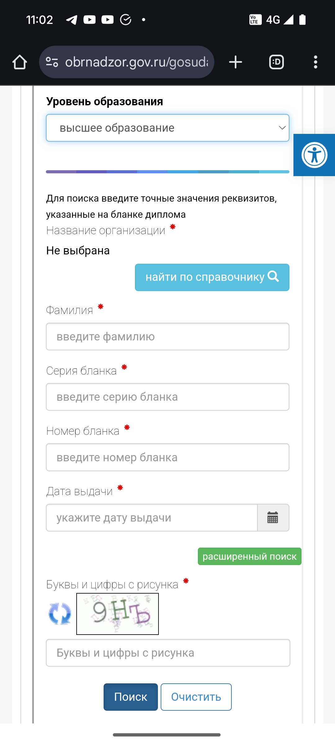
Task: Expand the education level dropdown
Action: pos(167,128)
